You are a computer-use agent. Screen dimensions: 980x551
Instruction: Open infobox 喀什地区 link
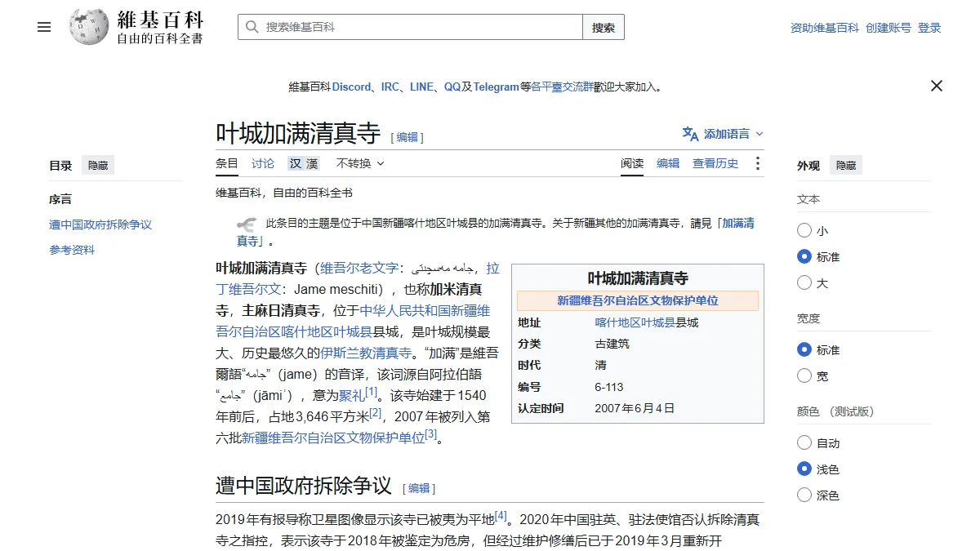[x=618, y=322]
